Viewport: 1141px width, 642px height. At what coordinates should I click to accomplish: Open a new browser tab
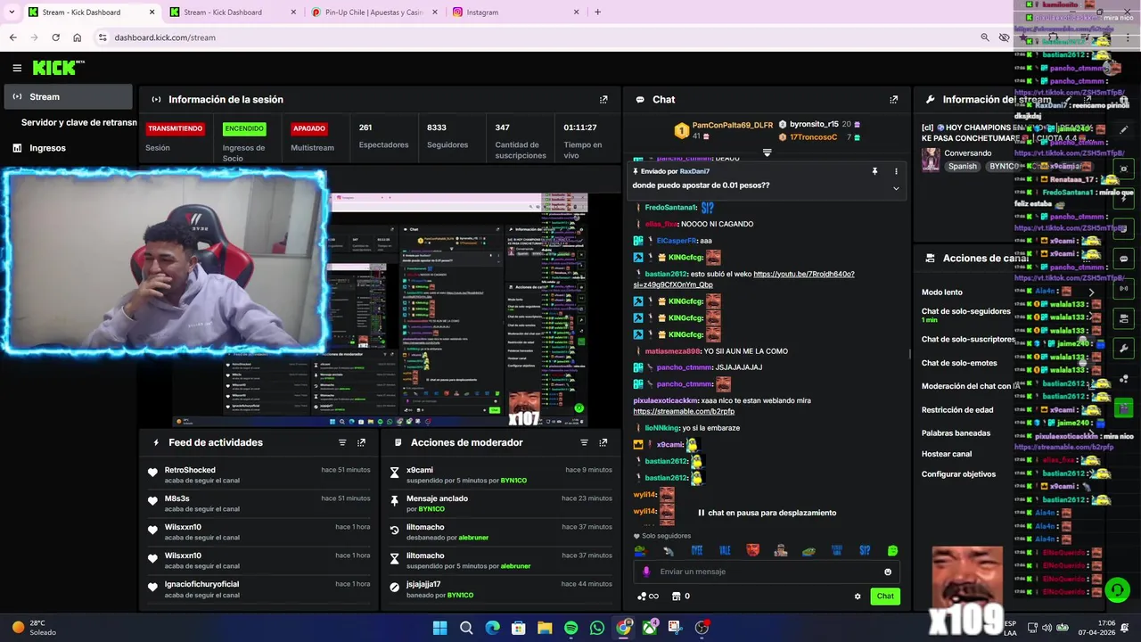(x=597, y=12)
